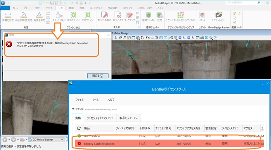Go to Next Clash (次のクラッシュ)
This screenshot has width=271, height=150.
click(88, 17)
